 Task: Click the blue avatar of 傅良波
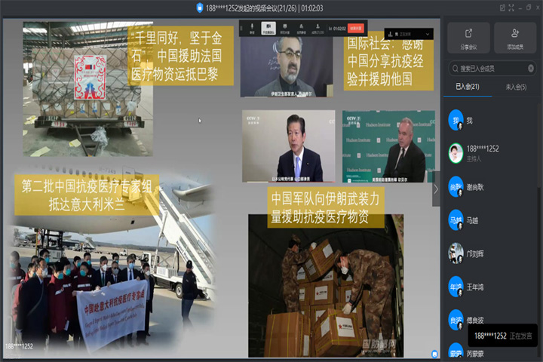456,320
